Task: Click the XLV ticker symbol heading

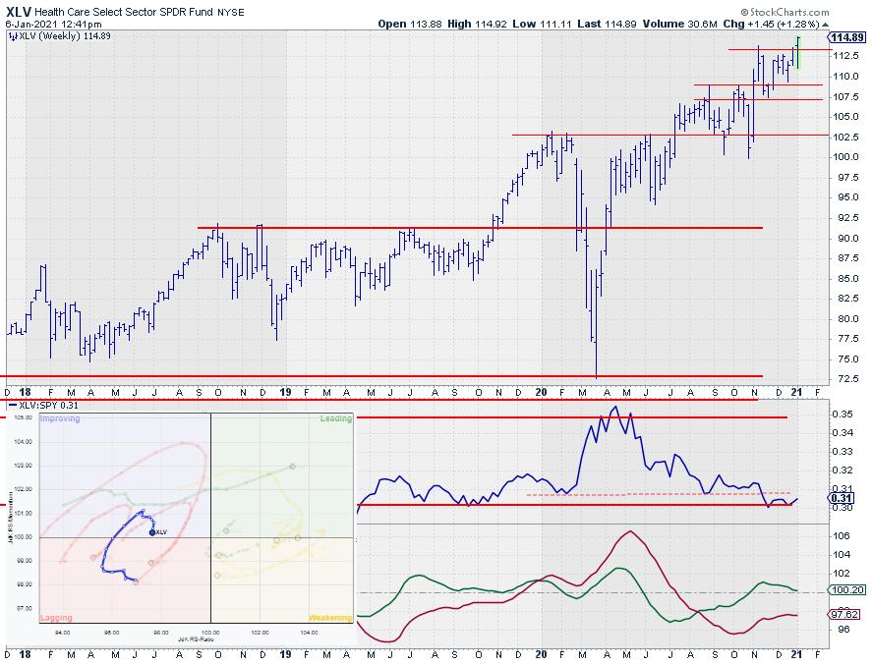Action: [18, 11]
